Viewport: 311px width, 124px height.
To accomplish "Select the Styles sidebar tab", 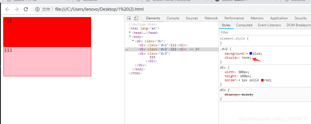I will (226, 25).
